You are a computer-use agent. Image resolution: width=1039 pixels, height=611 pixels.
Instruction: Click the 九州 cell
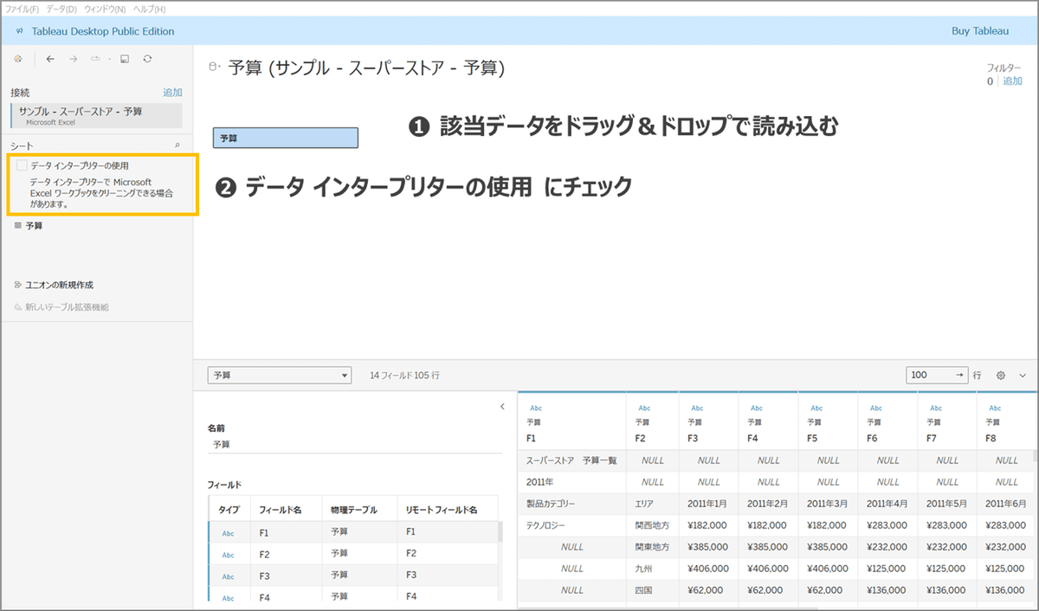tap(653, 569)
